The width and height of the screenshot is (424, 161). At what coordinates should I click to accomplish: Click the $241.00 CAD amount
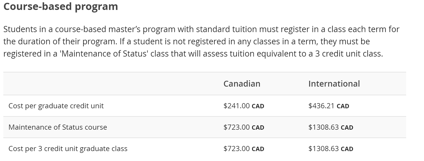coord(243,106)
